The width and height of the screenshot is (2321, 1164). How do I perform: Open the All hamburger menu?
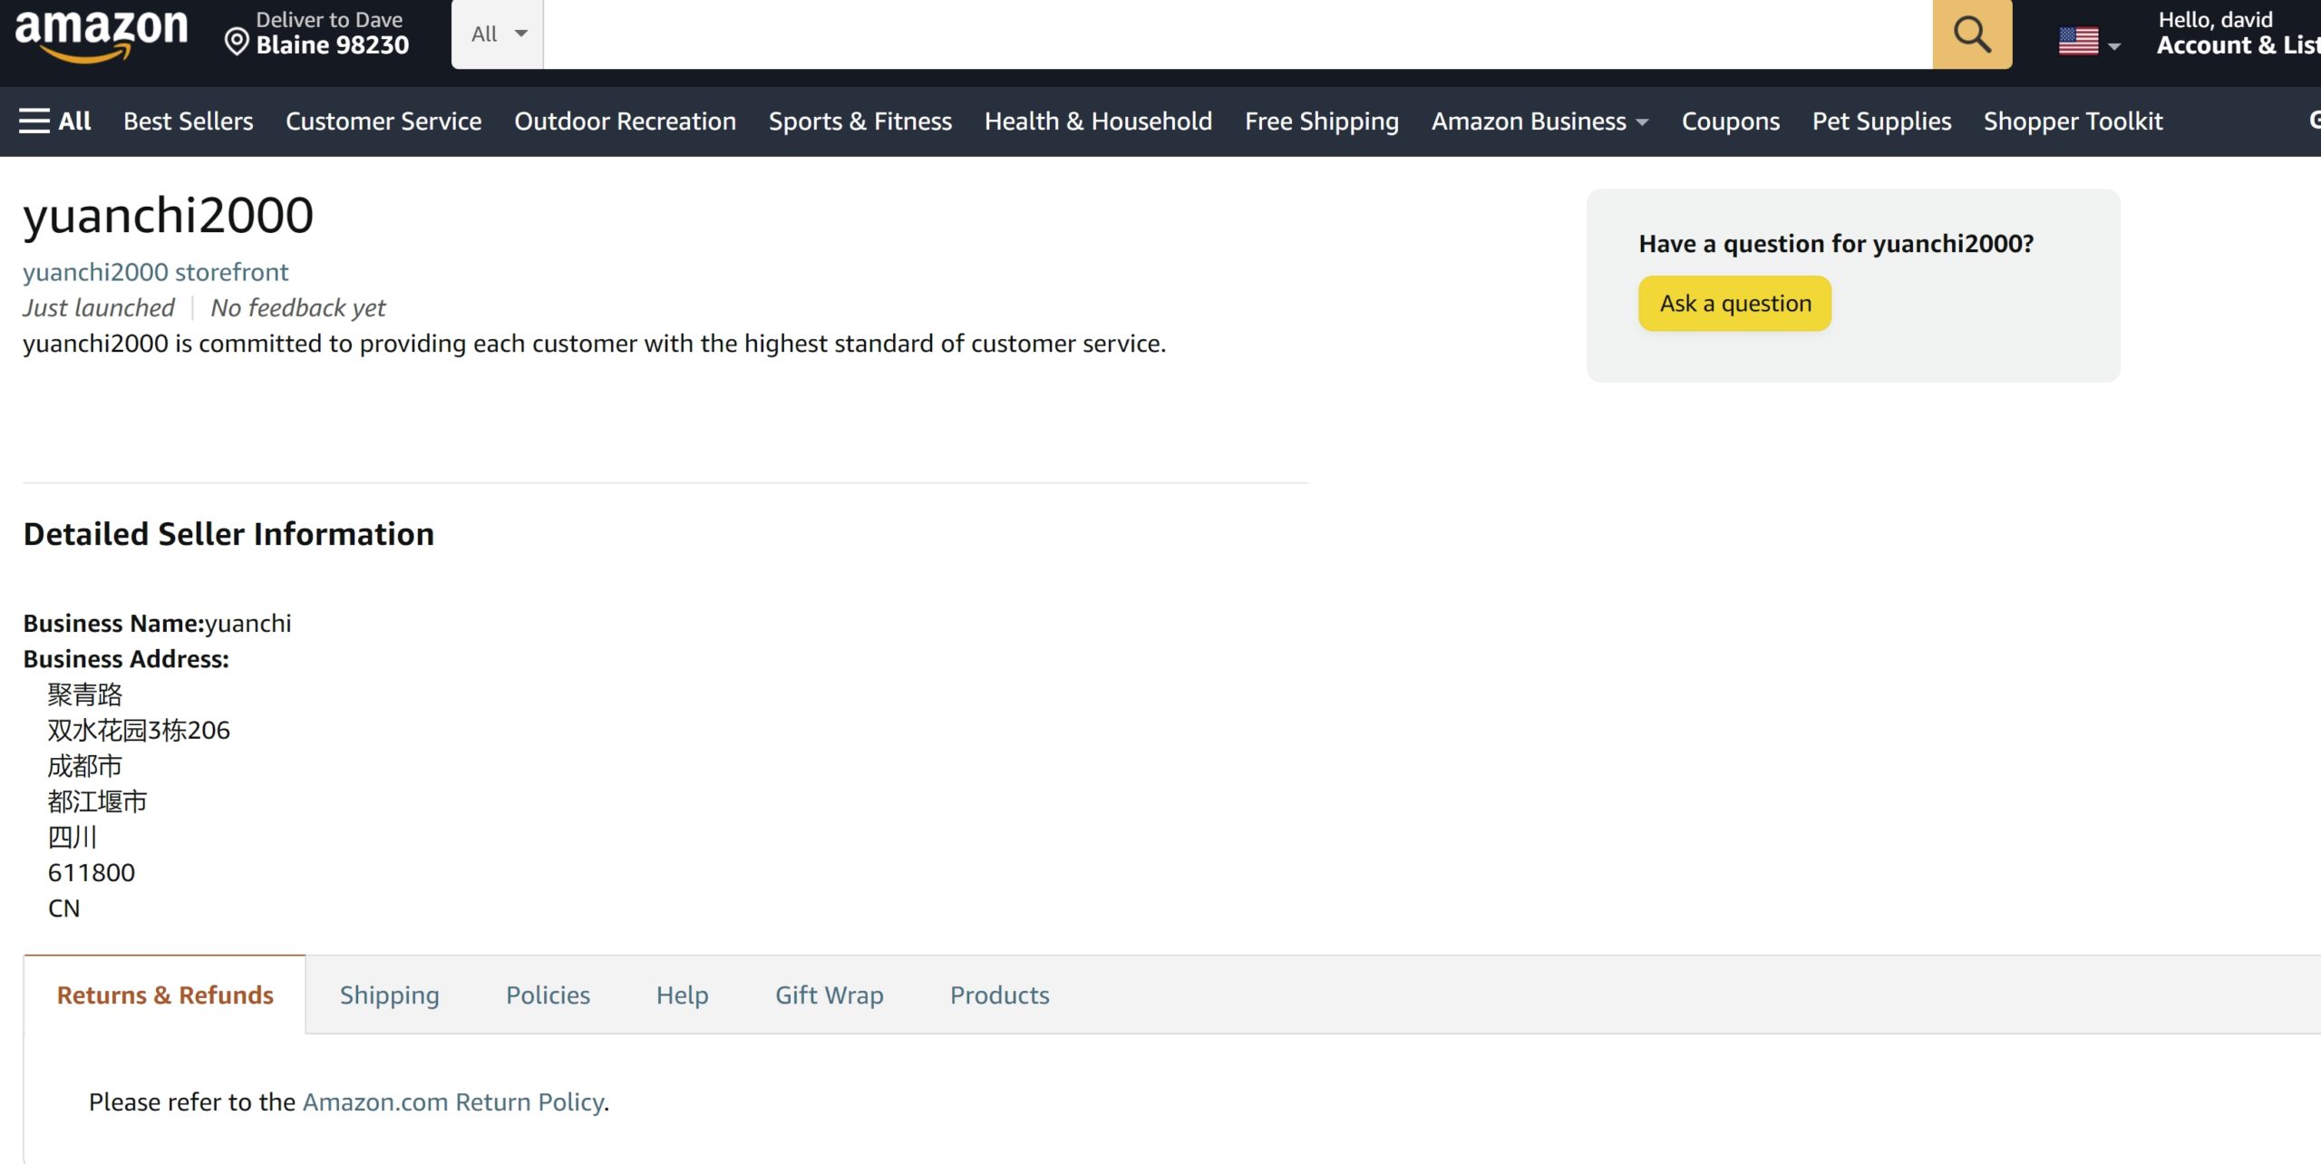coord(55,121)
